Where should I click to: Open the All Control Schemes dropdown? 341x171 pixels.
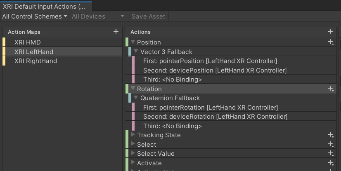click(35, 16)
